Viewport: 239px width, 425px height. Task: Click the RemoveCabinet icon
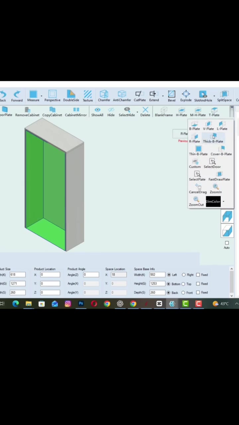(27, 112)
